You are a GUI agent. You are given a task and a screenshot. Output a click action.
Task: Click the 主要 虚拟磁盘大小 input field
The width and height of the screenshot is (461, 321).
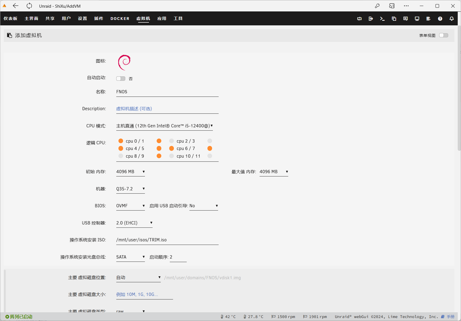point(144,295)
